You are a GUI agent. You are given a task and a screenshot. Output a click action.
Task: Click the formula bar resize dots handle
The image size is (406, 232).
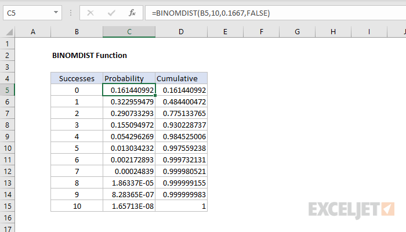point(71,13)
